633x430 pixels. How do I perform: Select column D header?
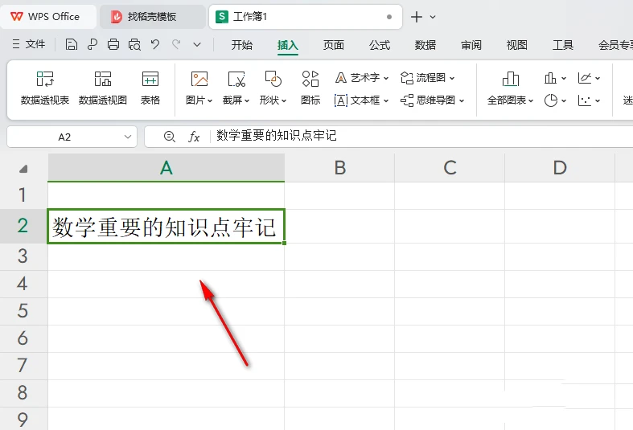click(560, 168)
